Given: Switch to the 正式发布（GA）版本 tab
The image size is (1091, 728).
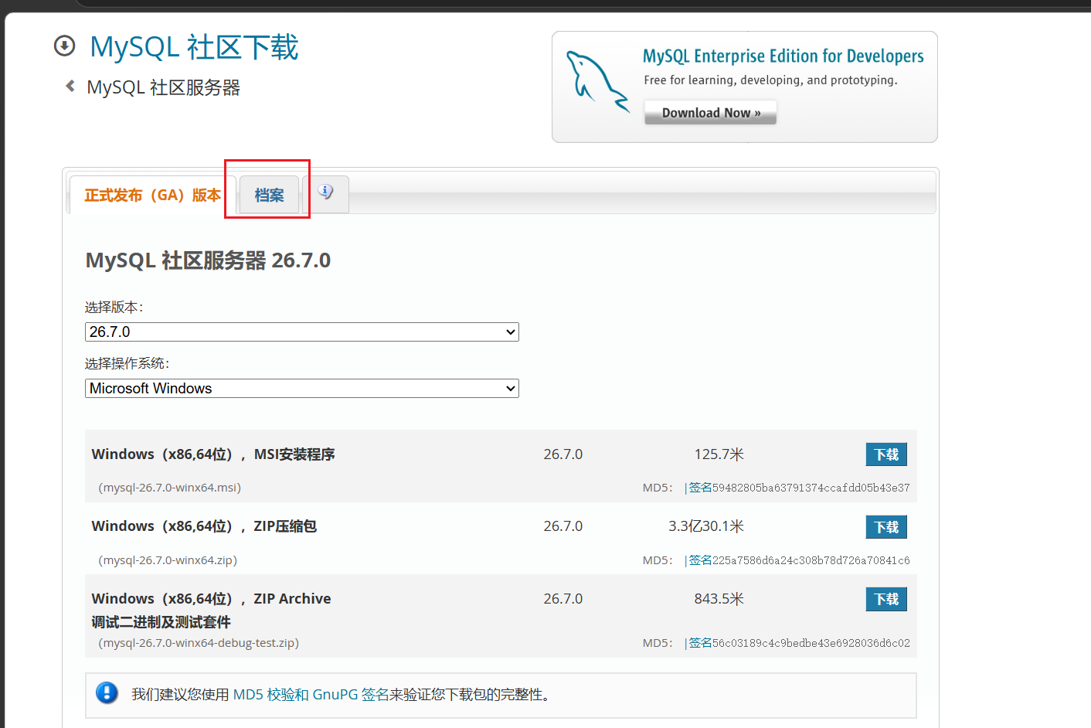Looking at the screenshot, I should (x=152, y=196).
